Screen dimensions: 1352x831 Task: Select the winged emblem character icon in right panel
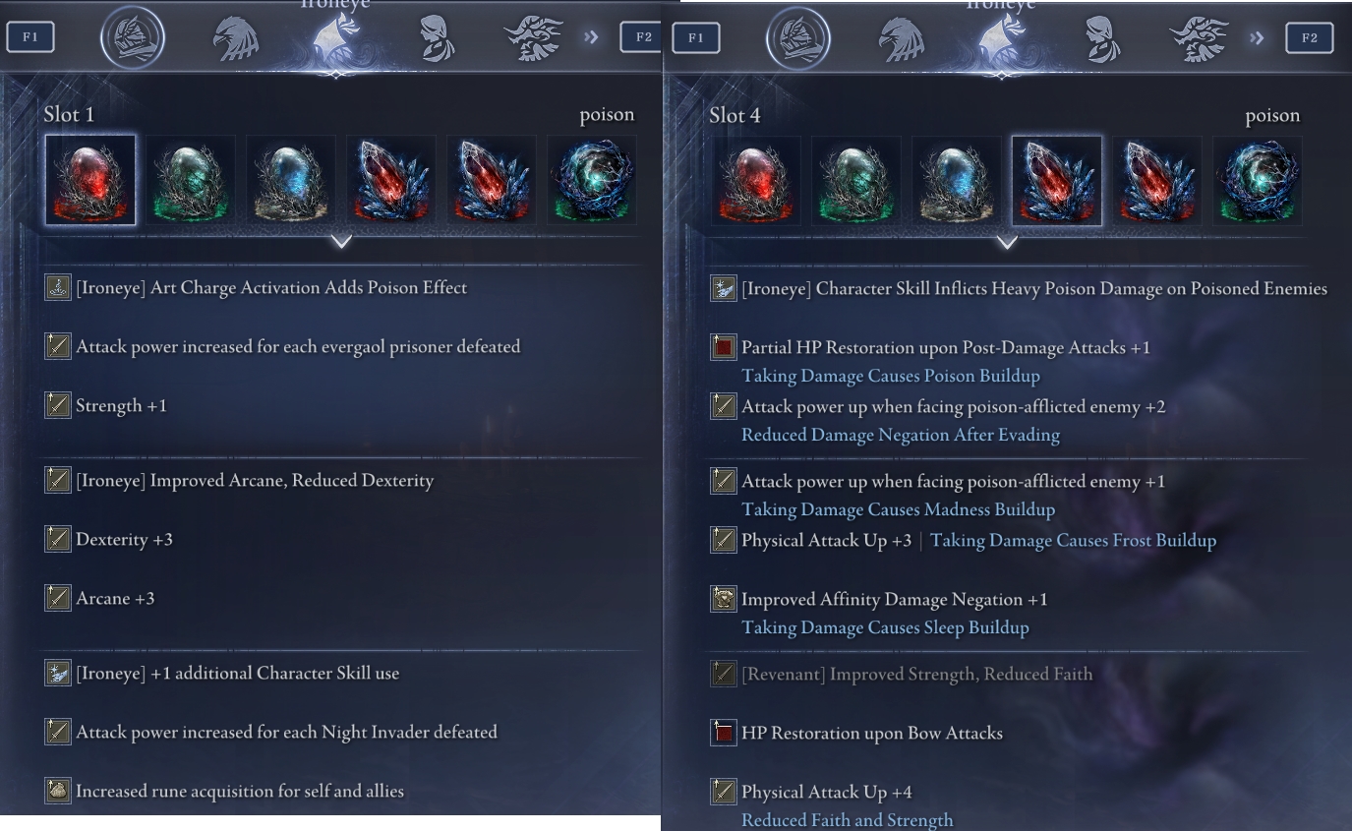(1199, 38)
